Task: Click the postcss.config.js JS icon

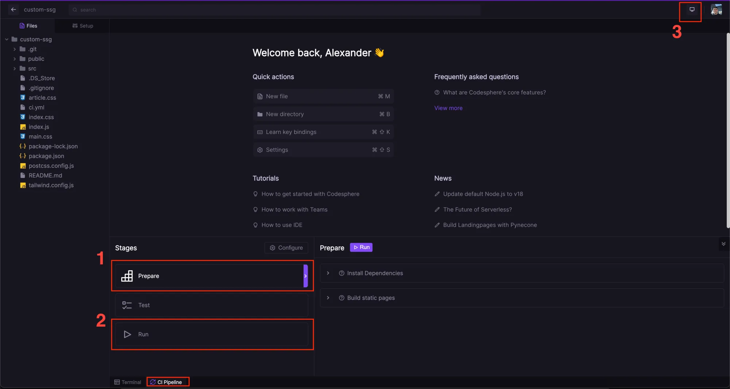Action: point(23,166)
